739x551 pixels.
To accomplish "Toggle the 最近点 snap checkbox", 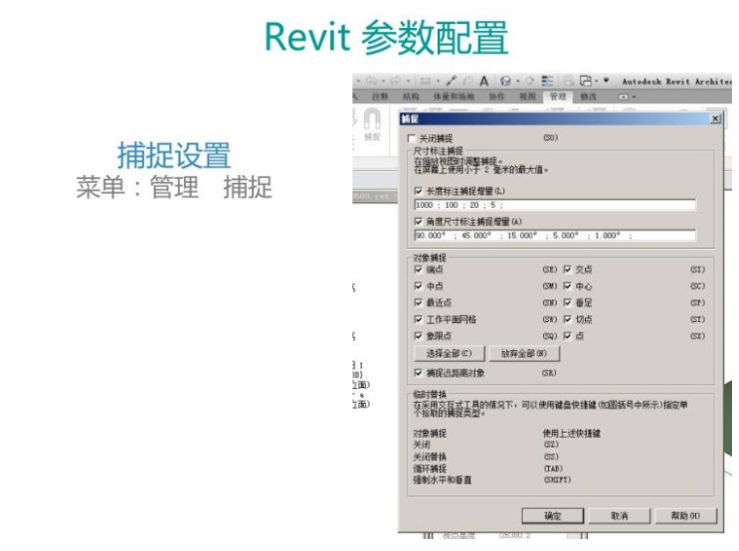I will pyautogui.click(x=418, y=302).
